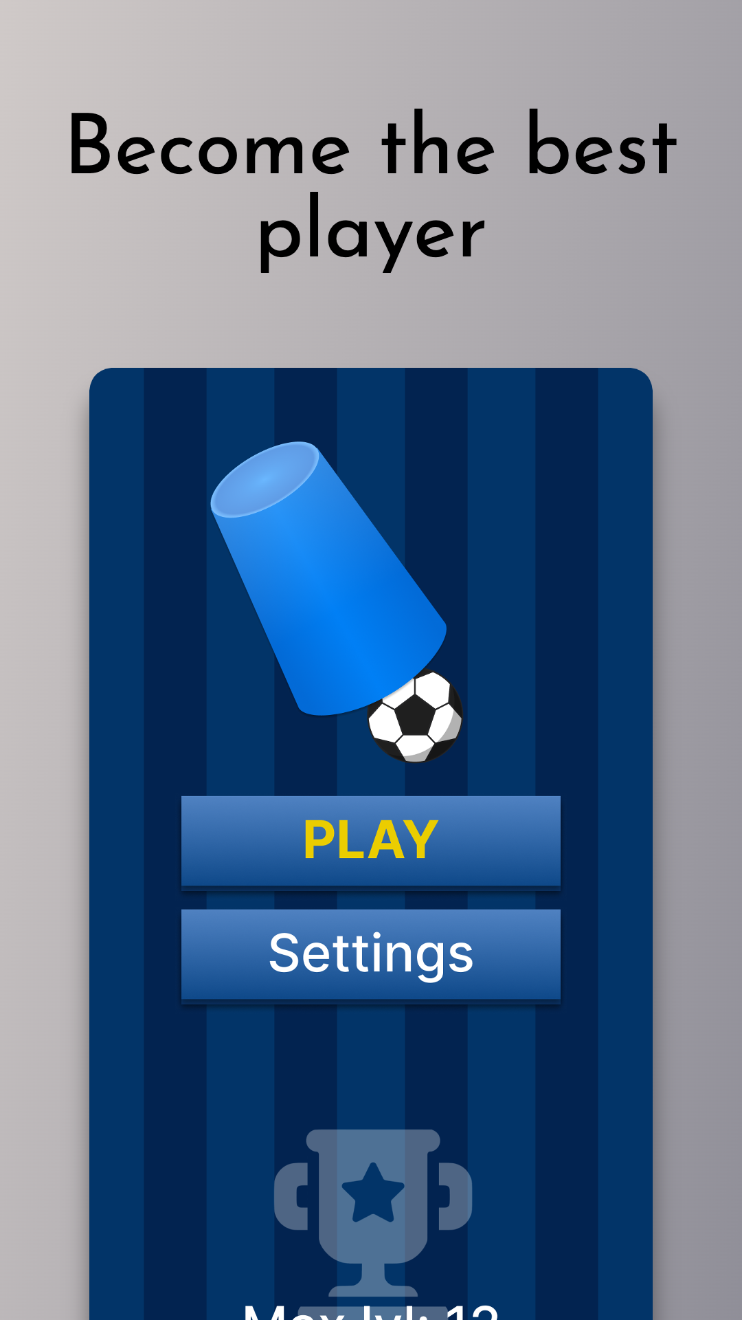This screenshot has width=742, height=1320.
Task: Tap the cup's oval top rim
Action: 265,479
